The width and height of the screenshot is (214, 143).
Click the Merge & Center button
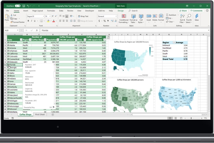pos(86,21)
